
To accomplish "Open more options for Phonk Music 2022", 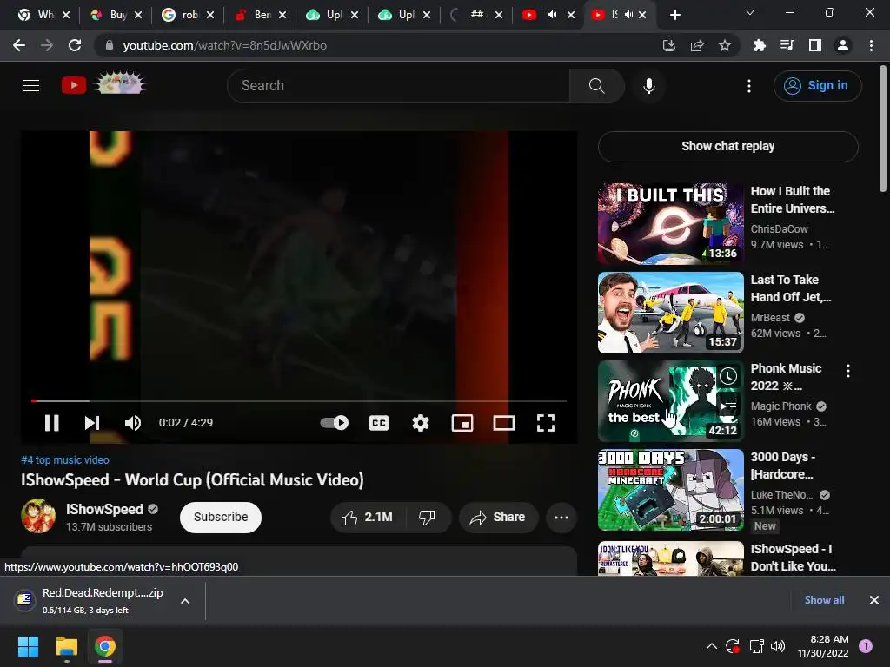I will [x=848, y=371].
